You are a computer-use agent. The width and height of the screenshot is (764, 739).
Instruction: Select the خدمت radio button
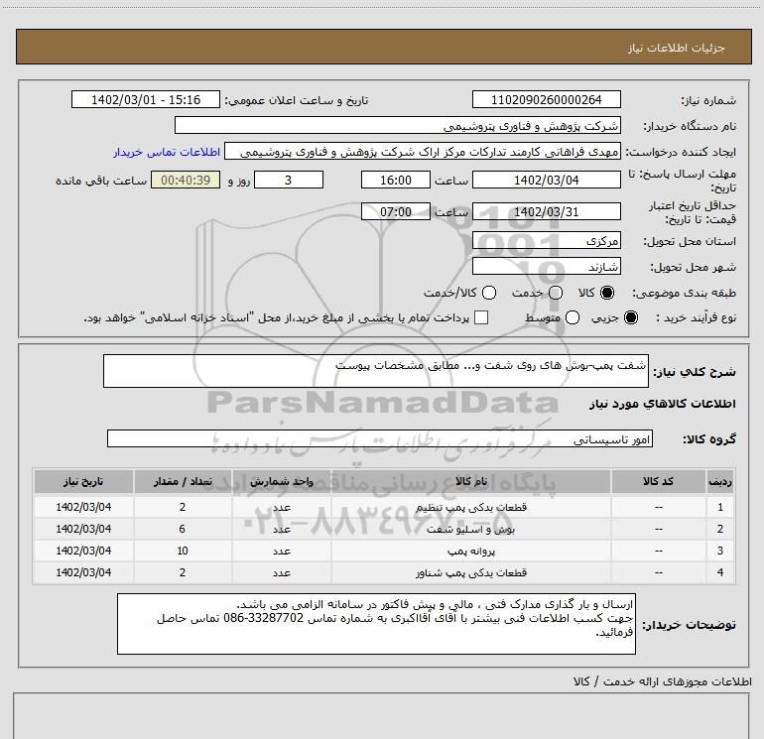(x=556, y=293)
